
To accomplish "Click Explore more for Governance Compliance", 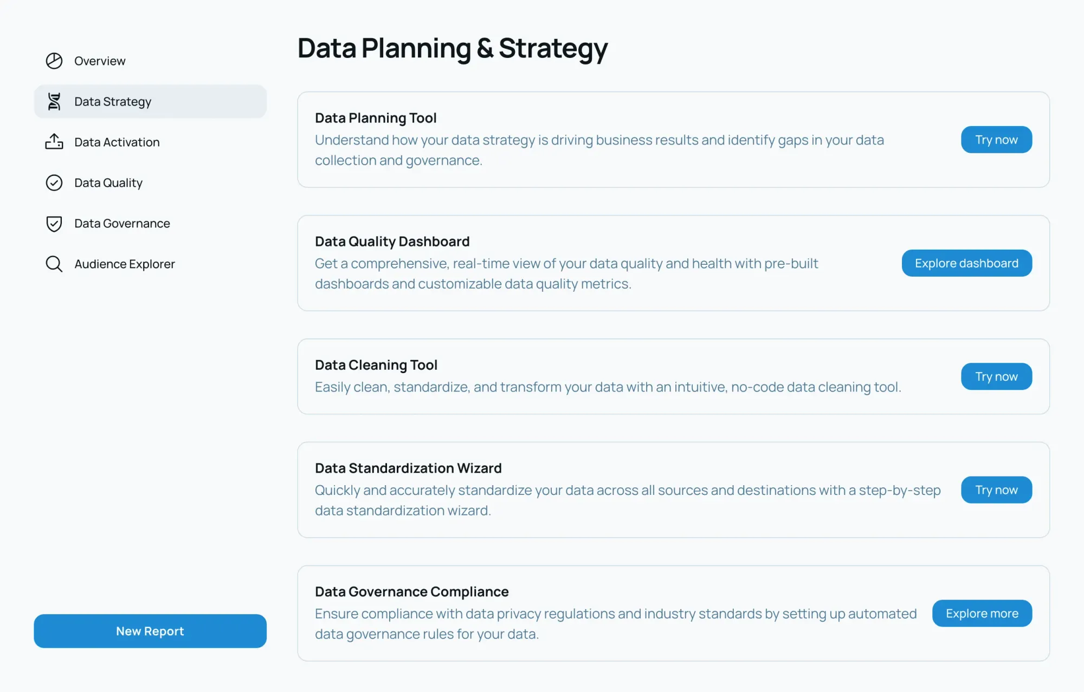I will point(982,613).
